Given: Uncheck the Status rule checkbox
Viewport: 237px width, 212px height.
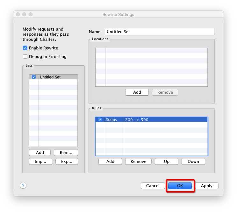Looking at the screenshot, I should click(x=100, y=120).
